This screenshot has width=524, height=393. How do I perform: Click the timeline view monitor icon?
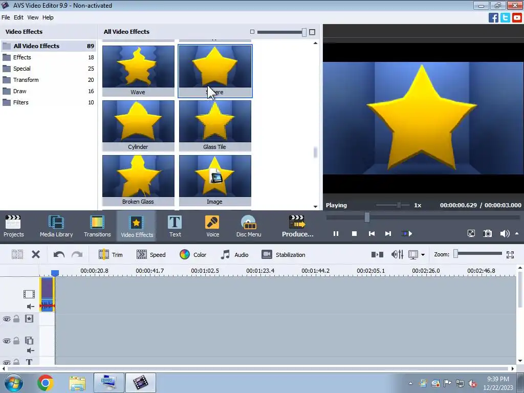[x=413, y=255]
